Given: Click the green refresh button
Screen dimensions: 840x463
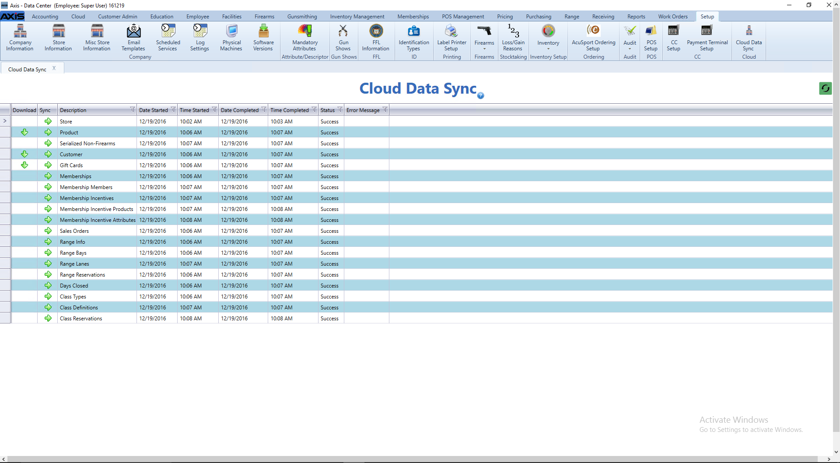Looking at the screenshot, I should pyautogui.click(x=825, y=88).
